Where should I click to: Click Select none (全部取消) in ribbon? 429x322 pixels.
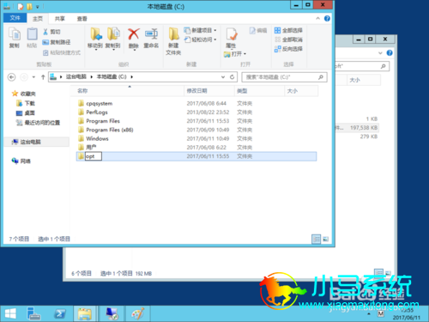pos(288,39)
